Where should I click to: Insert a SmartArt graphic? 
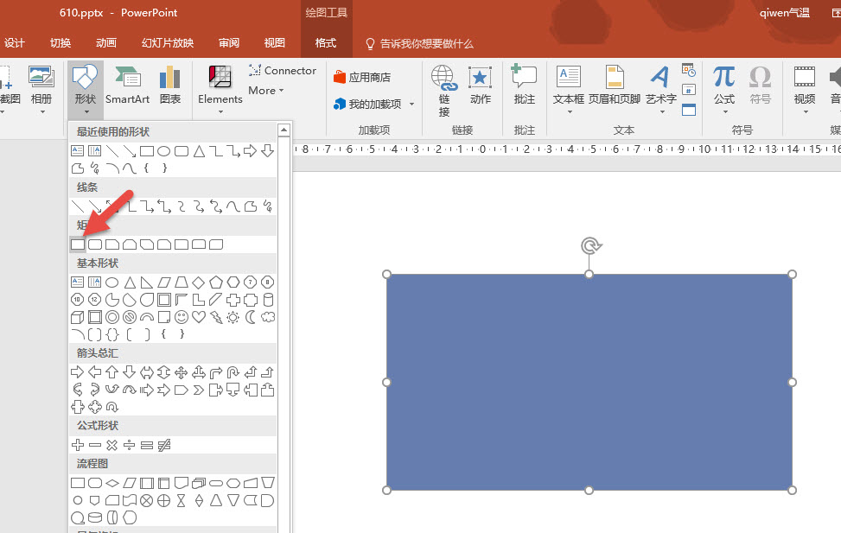pyautogui.click(x=128, y=85)
